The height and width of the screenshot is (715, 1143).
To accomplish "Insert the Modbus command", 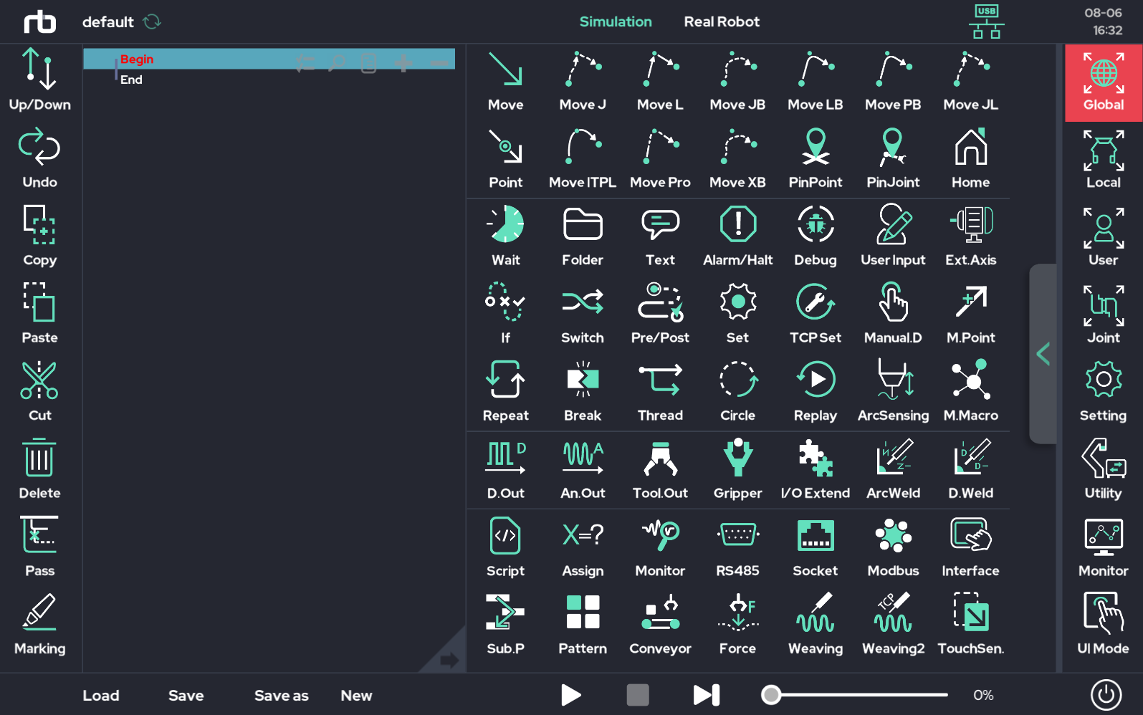I will (893, 547).
